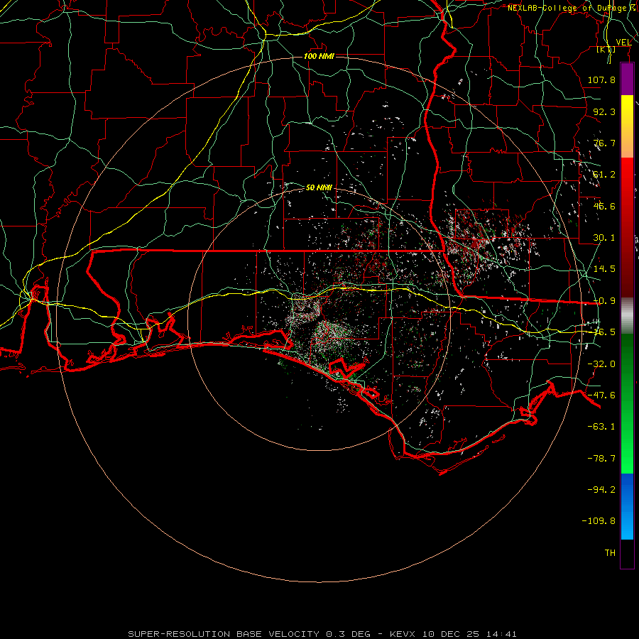This screenshot has width=639, height=639.
Task: Click the 30.1 velocity scale value
Action: coord(604,238)
